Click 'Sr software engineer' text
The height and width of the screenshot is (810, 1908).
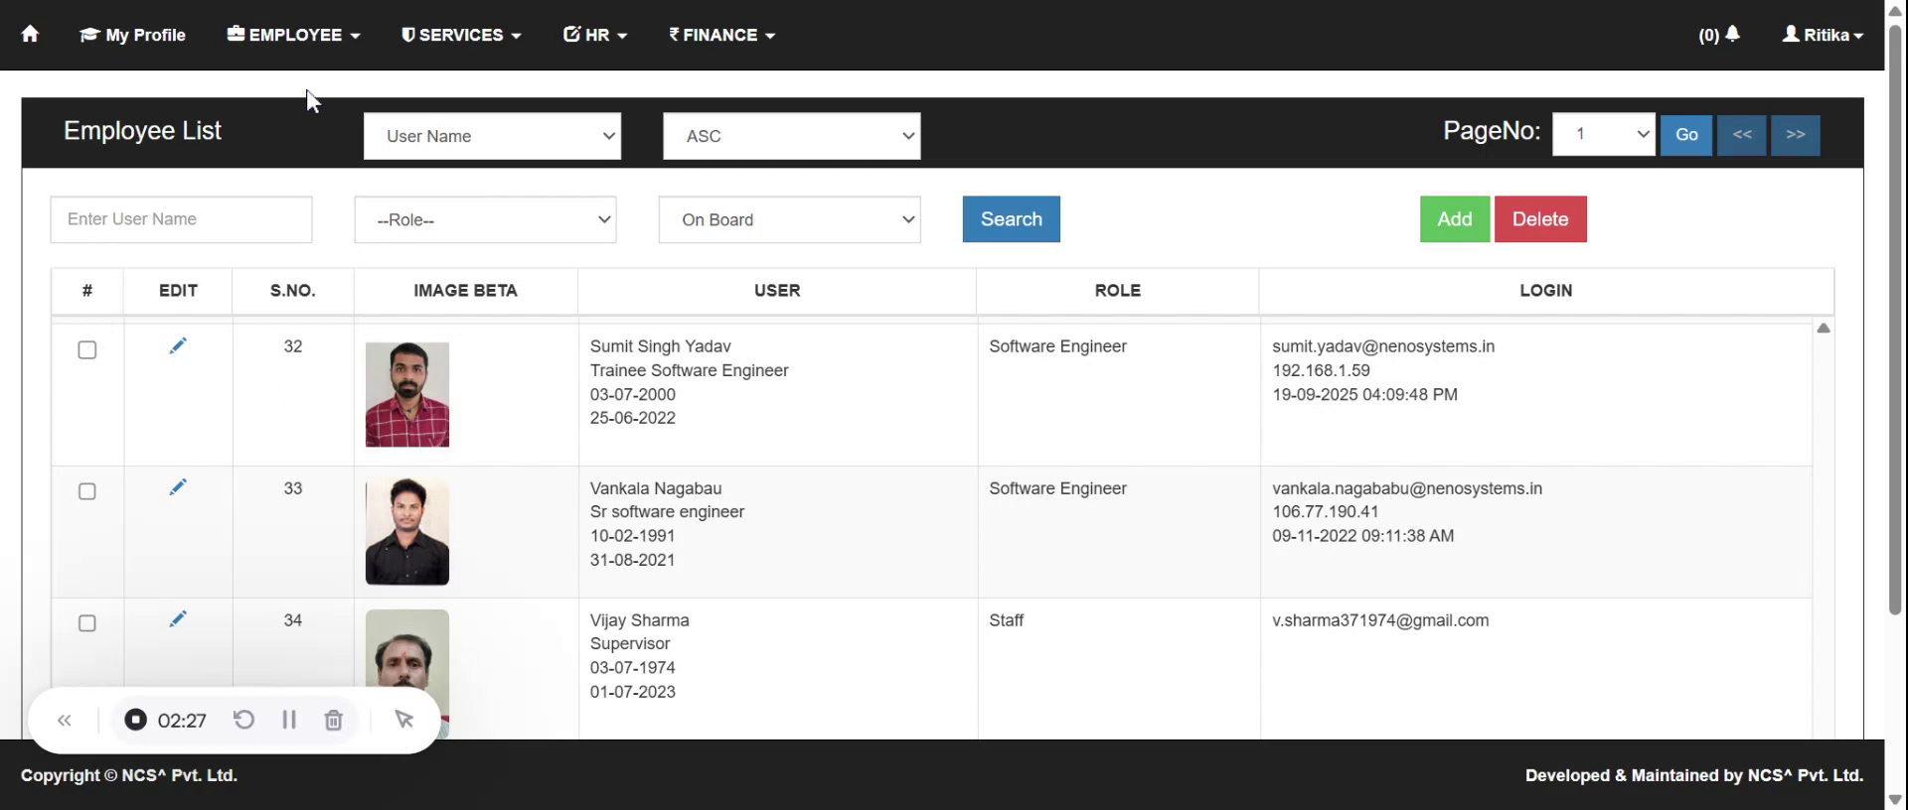pyautogui.click(x=667, y=512)
